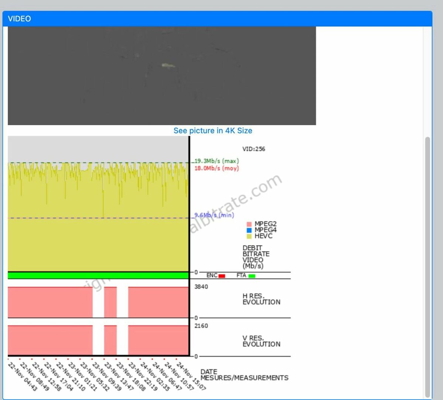The image size is (443, 400).
Task: Click the MPEG2 pink legend swatch
Action: tap(249, 224)
